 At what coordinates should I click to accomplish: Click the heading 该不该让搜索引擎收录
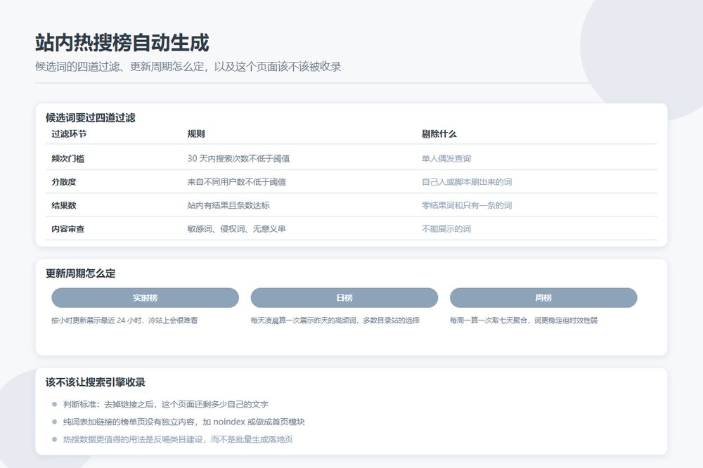[96, 382]
